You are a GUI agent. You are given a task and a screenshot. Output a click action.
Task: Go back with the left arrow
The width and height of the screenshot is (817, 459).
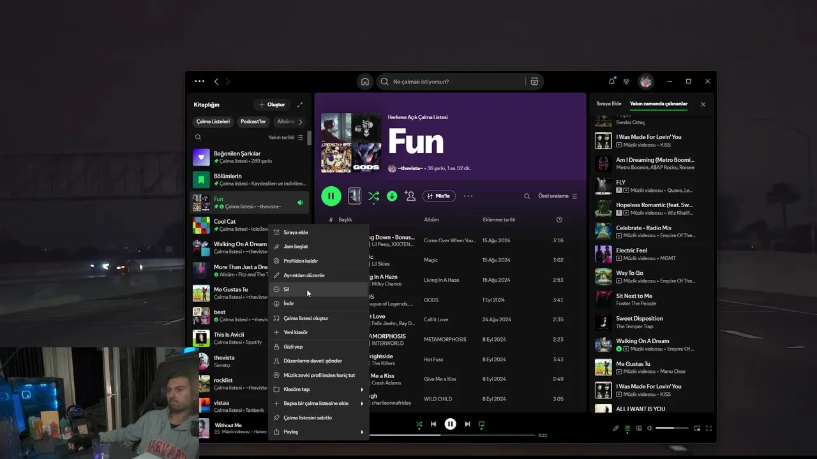click(216, 82)
